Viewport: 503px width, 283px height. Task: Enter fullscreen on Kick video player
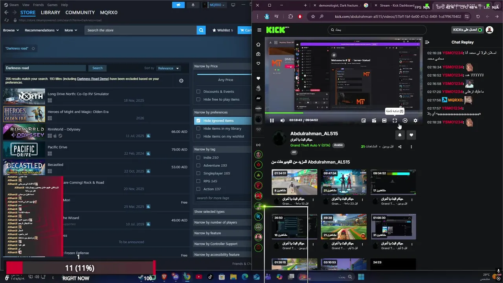(395, 121)
